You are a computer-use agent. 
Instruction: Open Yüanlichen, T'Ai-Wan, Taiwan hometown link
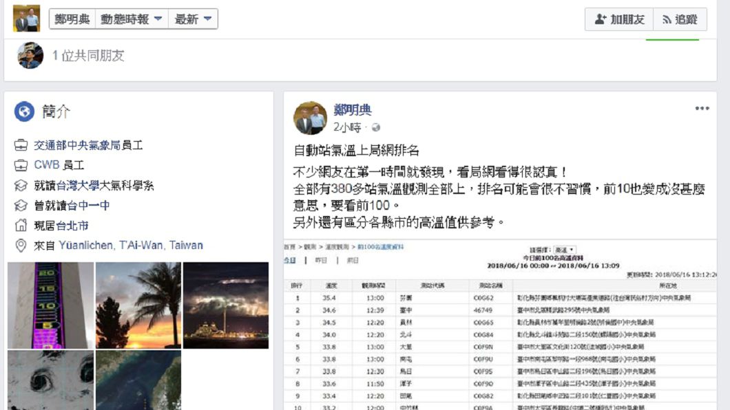point(131,246)
